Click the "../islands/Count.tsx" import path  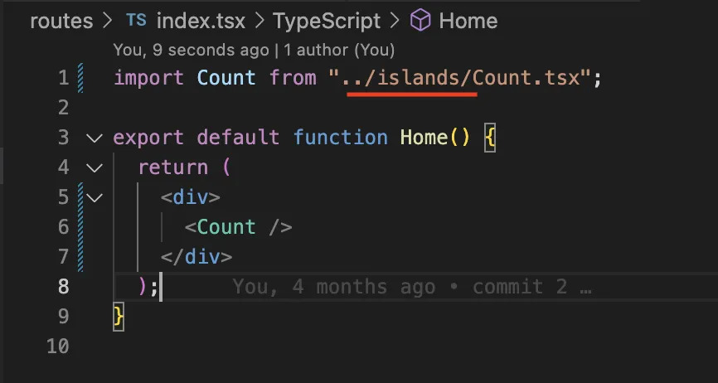[461, 78]
